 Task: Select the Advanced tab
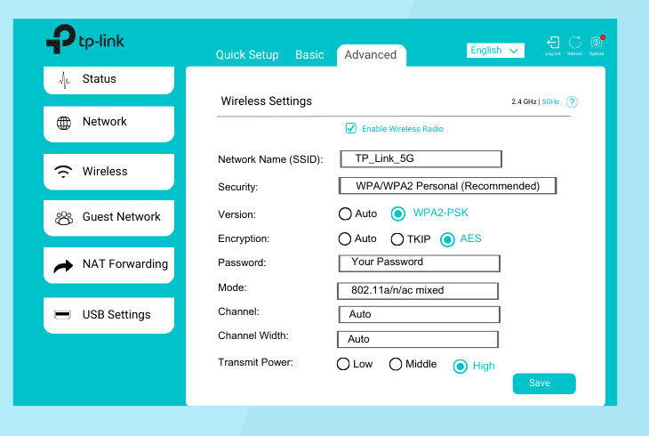[371, 55]
